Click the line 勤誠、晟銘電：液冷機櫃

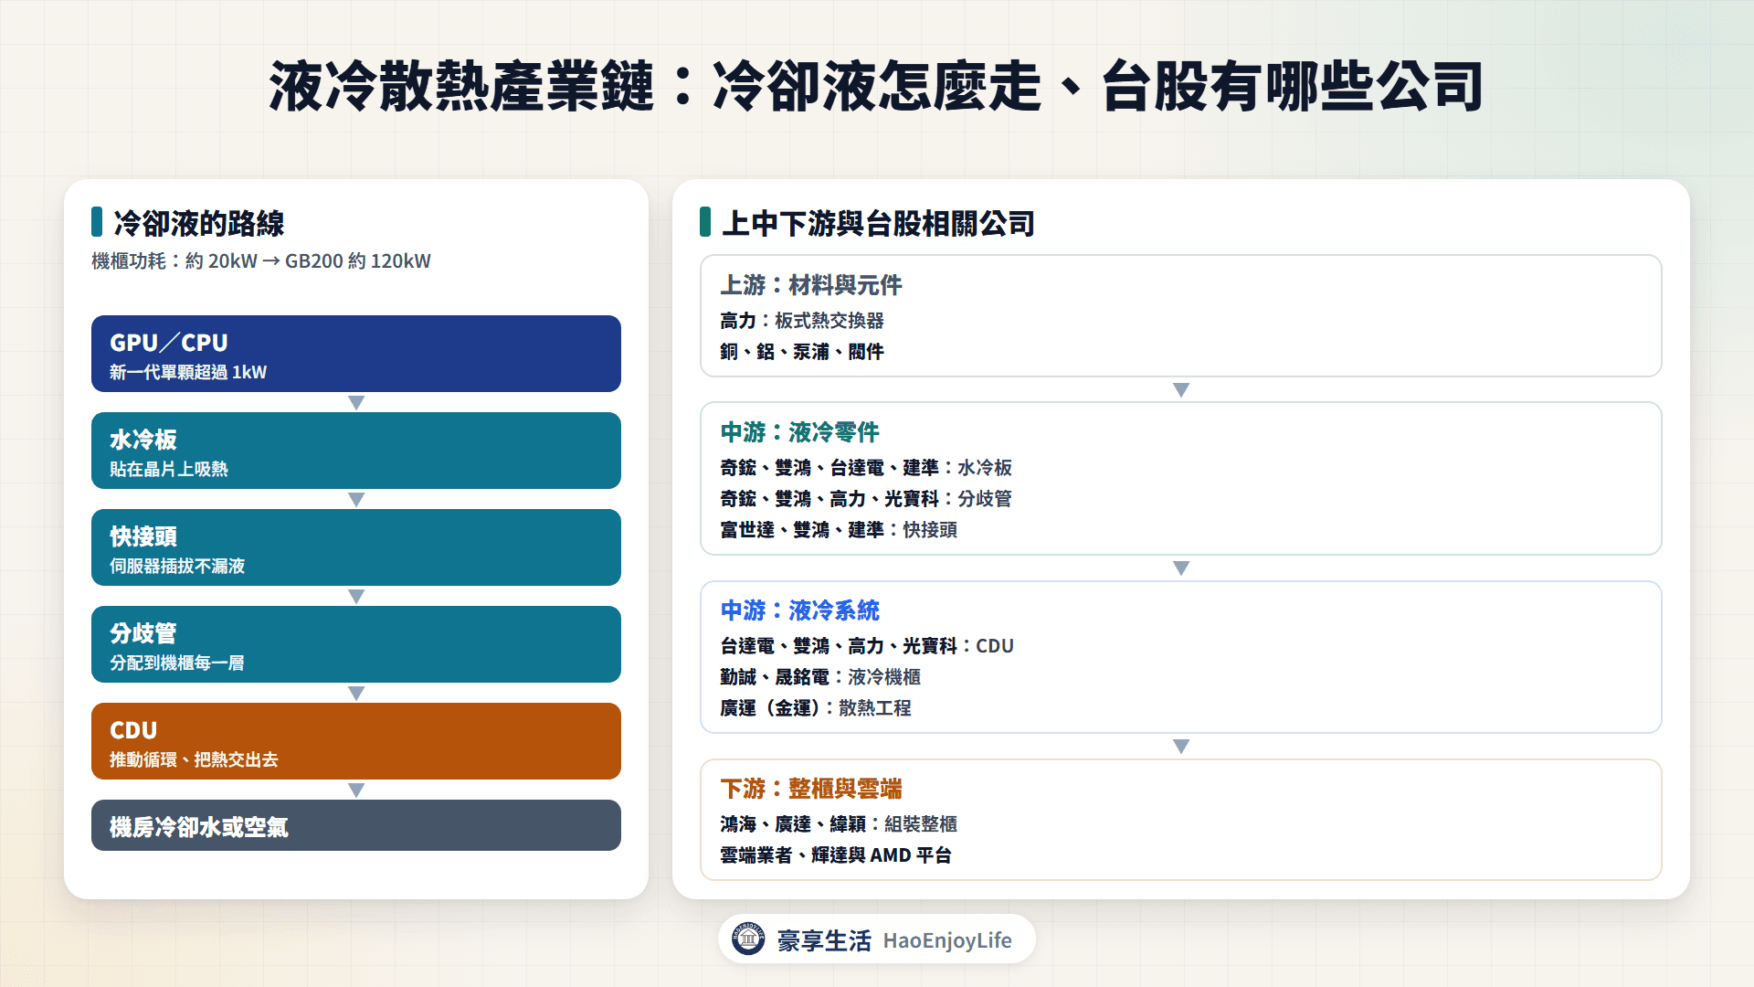pos(820,677)
